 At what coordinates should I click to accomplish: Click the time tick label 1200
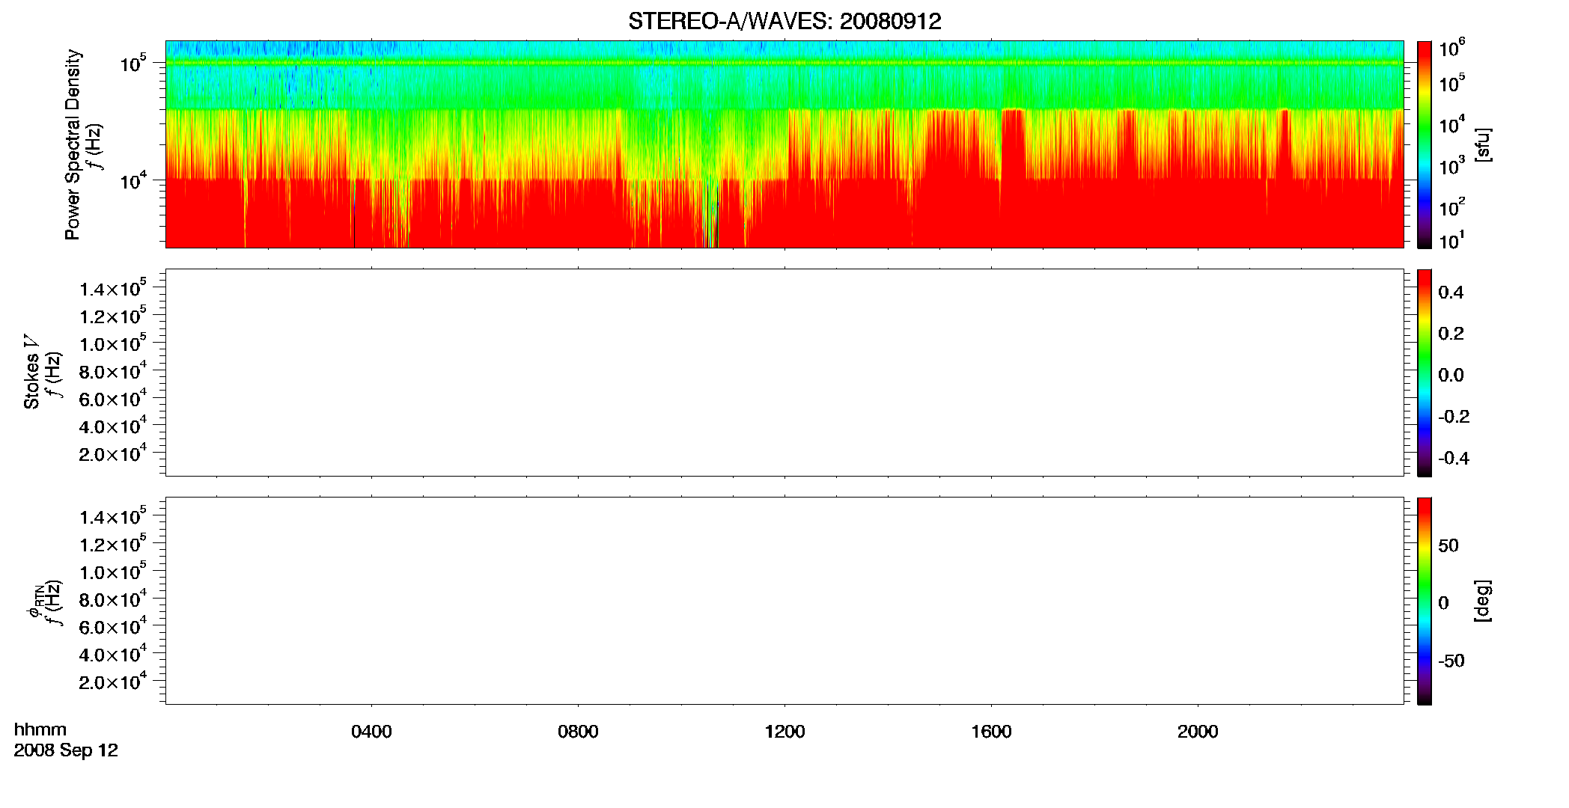(x=784, y=732)
